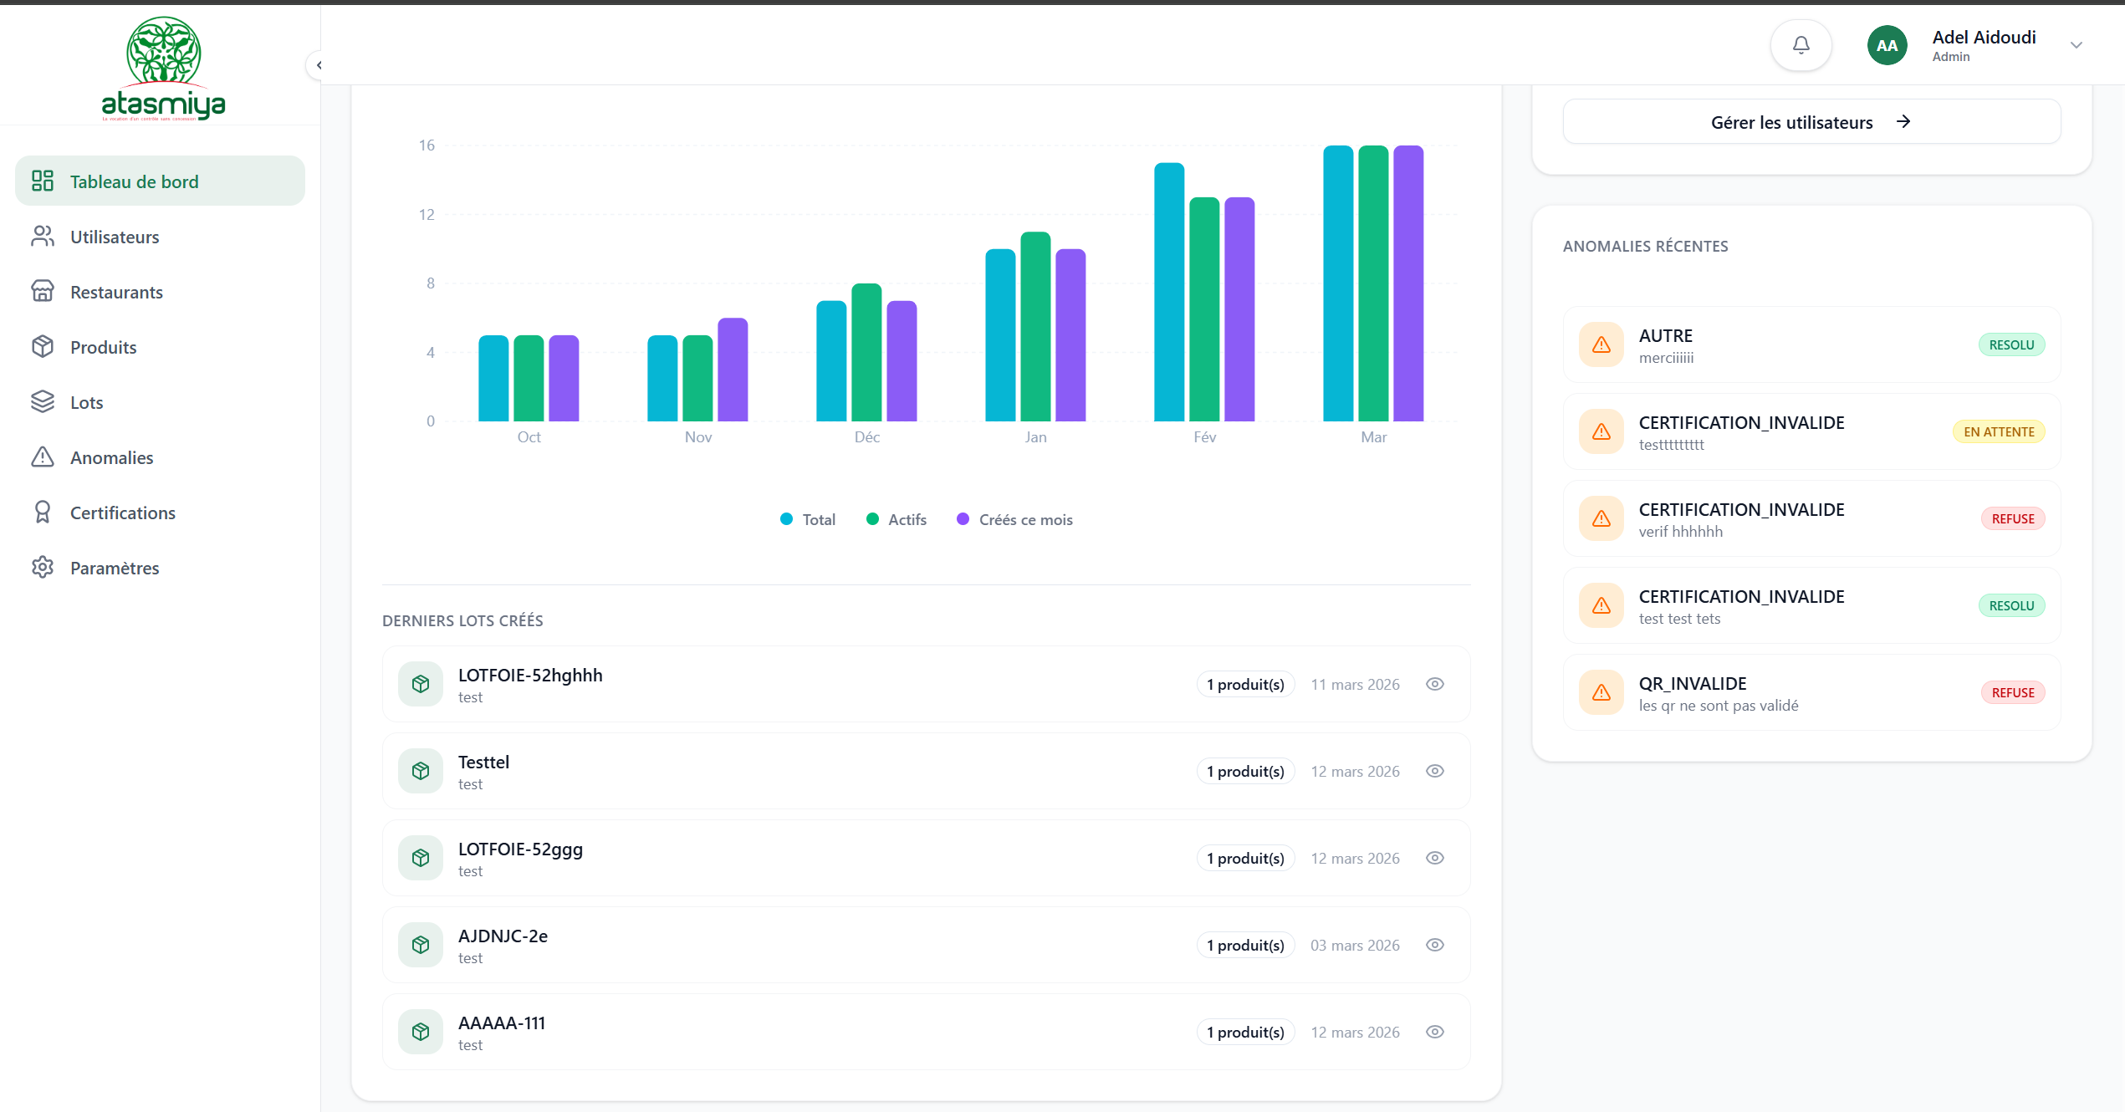2125x1112 pixels.
Task: Click Gérer les utilisateurs button
Action: coord(1811,122)
